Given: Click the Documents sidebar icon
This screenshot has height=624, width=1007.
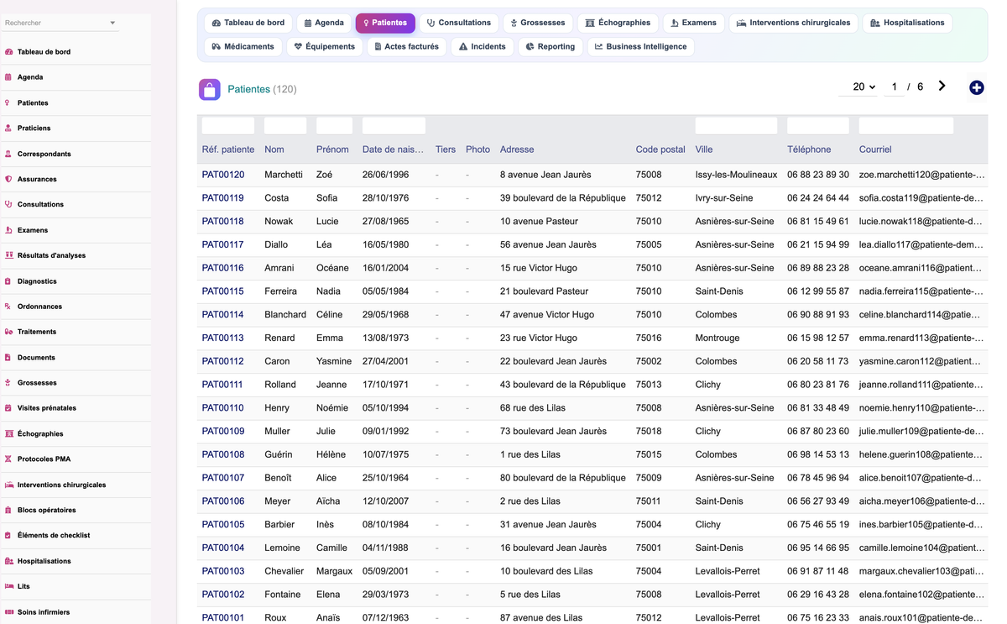Looking at the screenshot, I should coord(8,358).
